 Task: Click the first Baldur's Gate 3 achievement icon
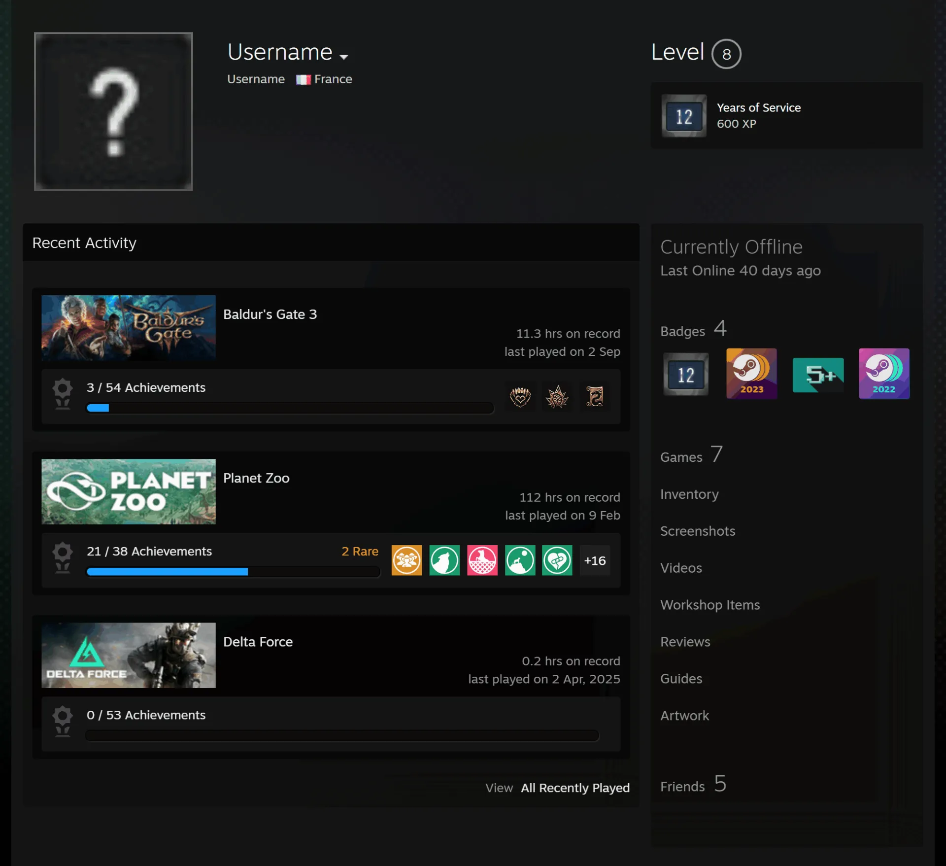pos(520,397)
